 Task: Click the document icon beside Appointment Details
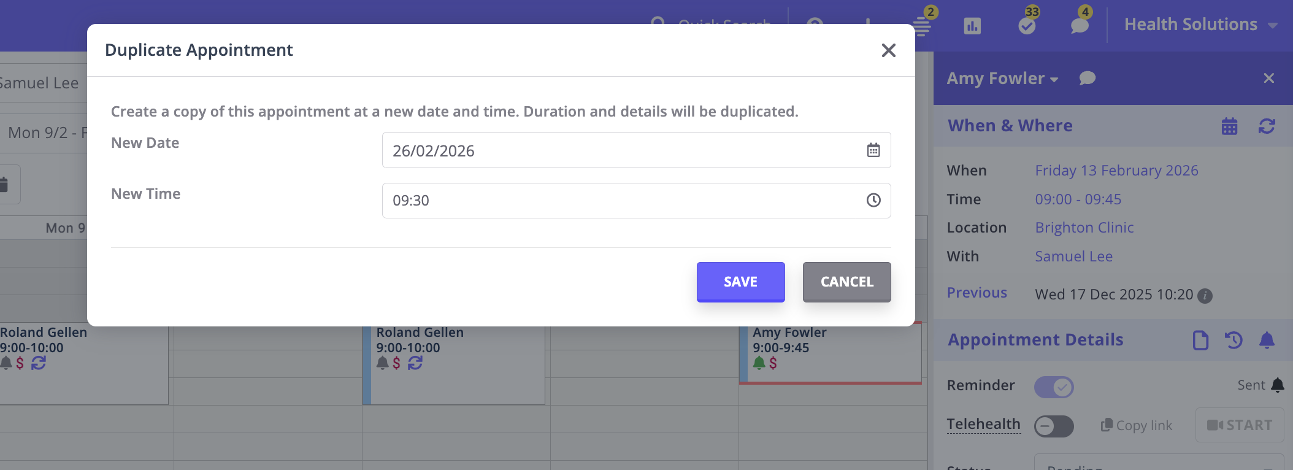coord(1200,340)
